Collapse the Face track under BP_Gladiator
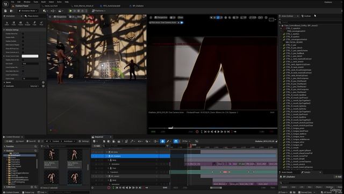344x194 pixels. point(109,168)
